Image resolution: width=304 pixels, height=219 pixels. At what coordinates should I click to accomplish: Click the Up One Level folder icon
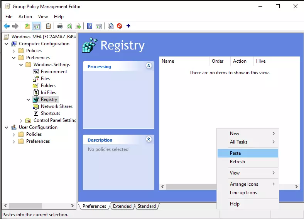(27, 26)
